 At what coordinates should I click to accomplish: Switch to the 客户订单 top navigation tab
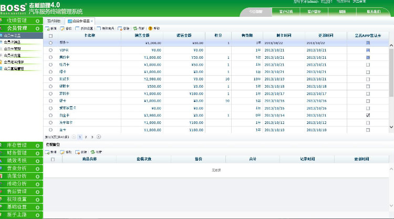pyautogui.click(x=285, y=11)
